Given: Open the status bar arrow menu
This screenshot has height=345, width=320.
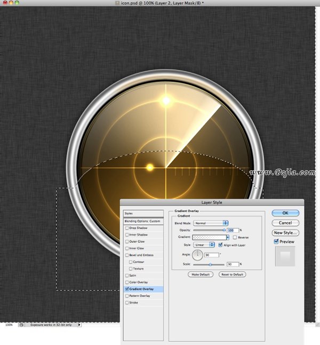Looking at the screenshot, I should (x=79, y=324).
